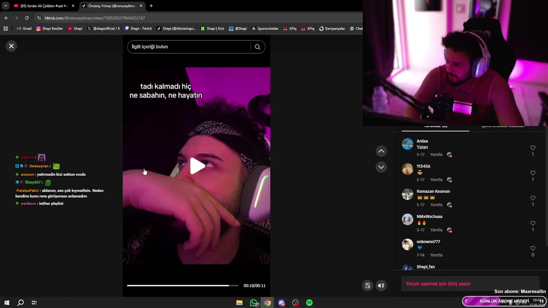The image size is (548, 308).
Task: Open unkownn777's profile avatar
Action: pyautogui.click(x=407, y=245)
